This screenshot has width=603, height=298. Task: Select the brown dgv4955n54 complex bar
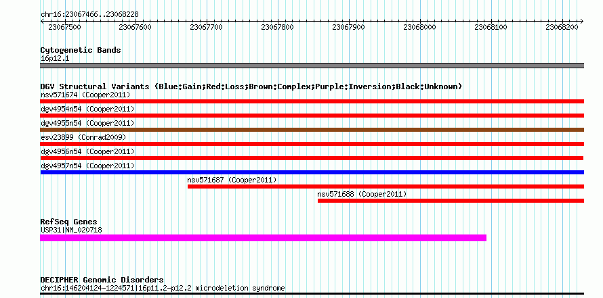312,130
